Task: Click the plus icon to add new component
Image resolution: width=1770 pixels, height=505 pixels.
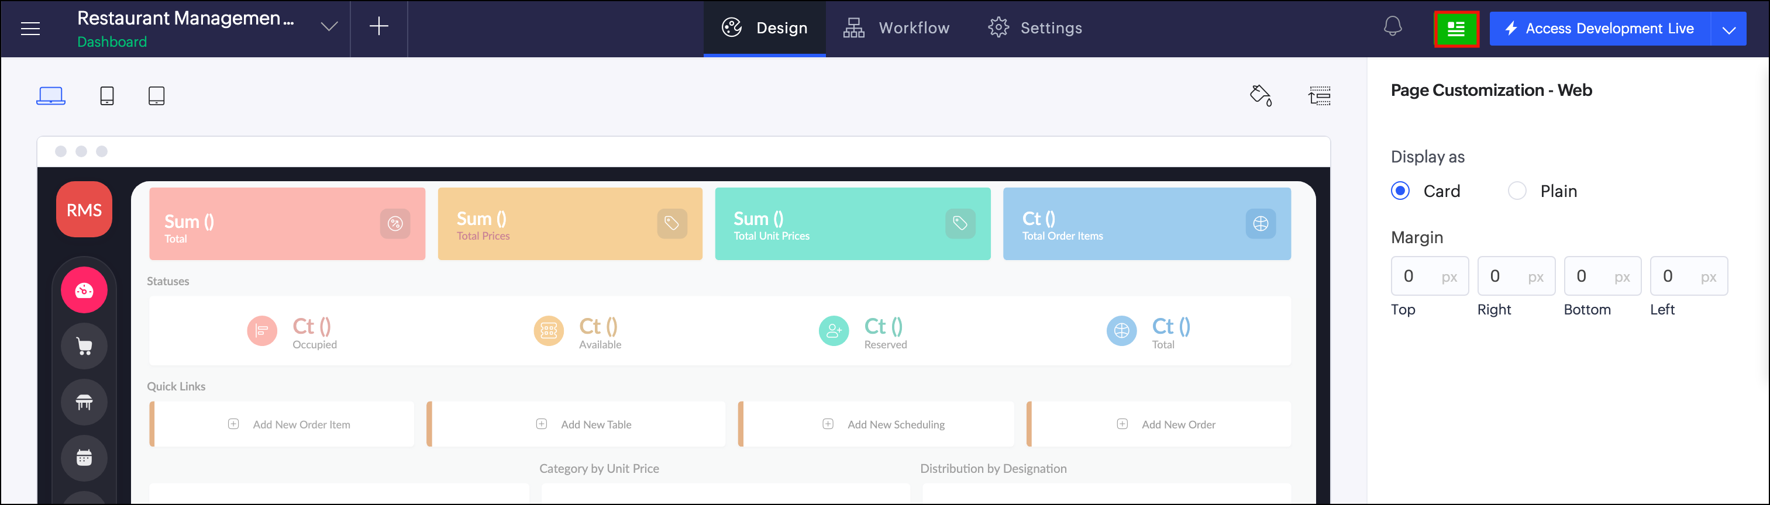Action: point(378,27)
